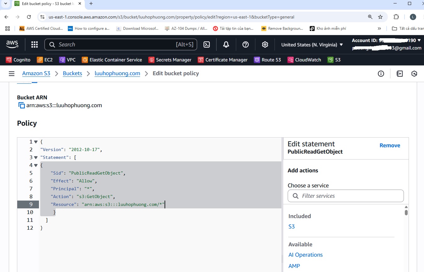Collapse code fold arrow on line 1
The image size is (424, 272).
(x=36, y=142)
